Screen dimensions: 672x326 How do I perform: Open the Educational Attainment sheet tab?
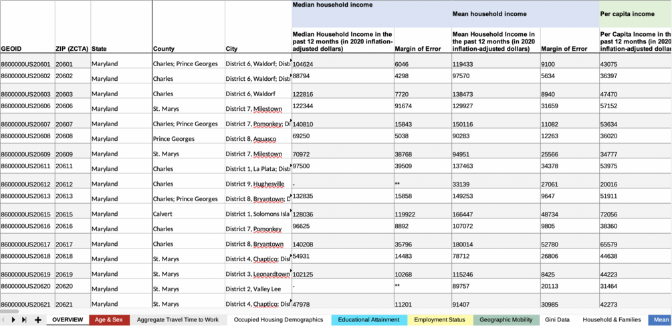[368, 319]
